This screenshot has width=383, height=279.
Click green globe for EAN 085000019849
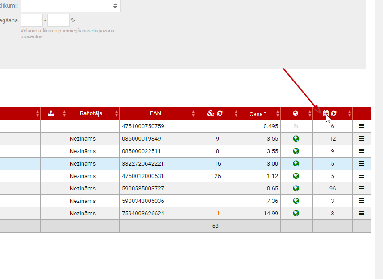coord(296,139)
